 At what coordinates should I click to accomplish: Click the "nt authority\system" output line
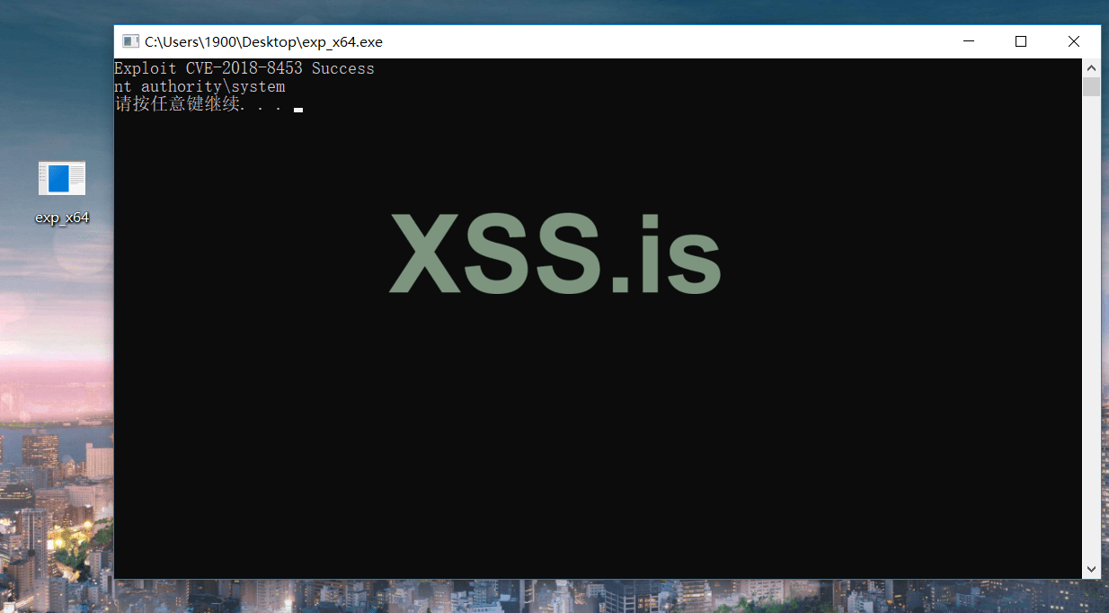[200, 86]
